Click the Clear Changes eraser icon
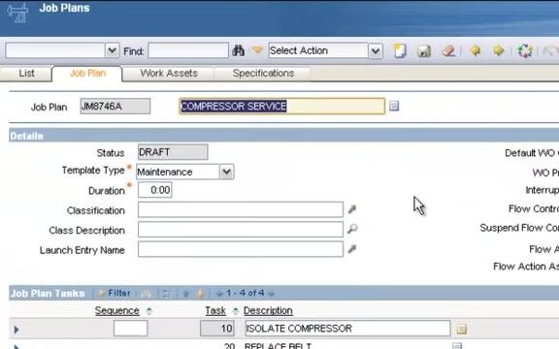The width and height of the screenshot is (559, 349). pyautogui.click(x=448, y=51)
